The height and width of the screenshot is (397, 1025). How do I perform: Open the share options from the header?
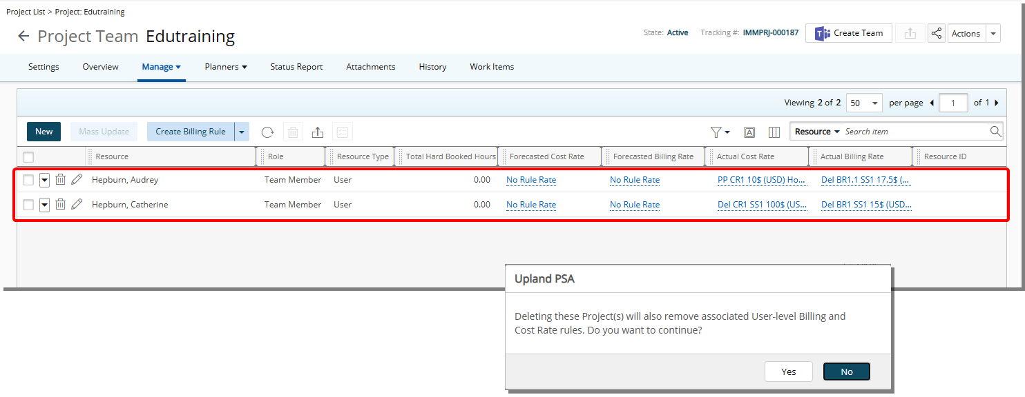tap(936, 33)
